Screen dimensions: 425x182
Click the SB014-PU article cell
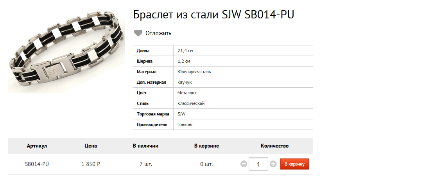(37, 164)
